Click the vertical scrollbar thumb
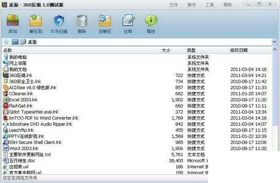Viewport: 280px width, 183px height. (x=275, y=89)
